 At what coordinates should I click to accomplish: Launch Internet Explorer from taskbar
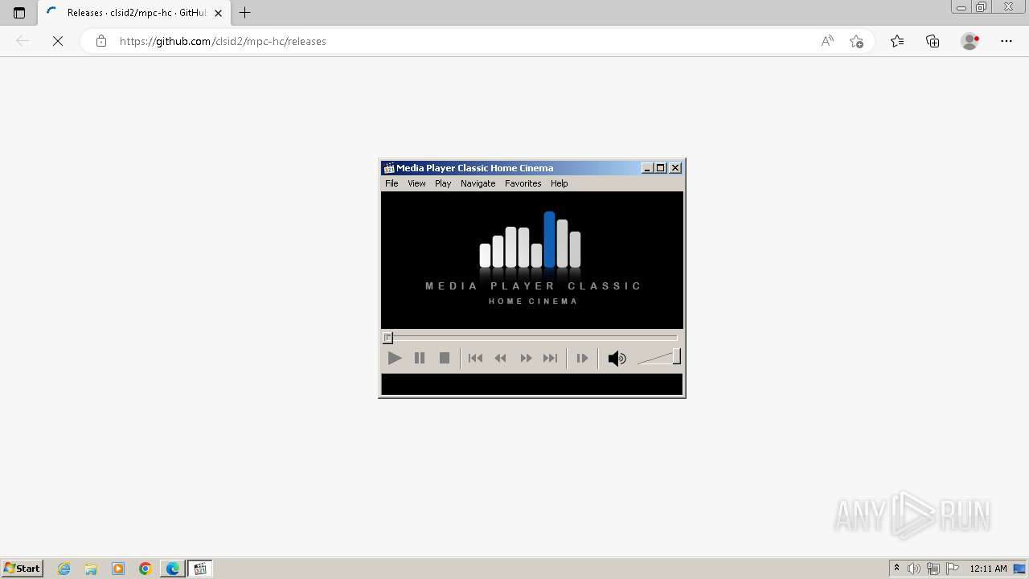coord(64,569)
